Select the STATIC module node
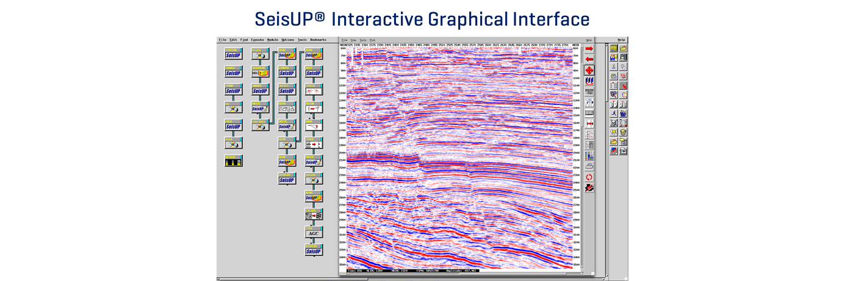Image resolution: width=845 pixels, height=281 pixels. [314, 89]
